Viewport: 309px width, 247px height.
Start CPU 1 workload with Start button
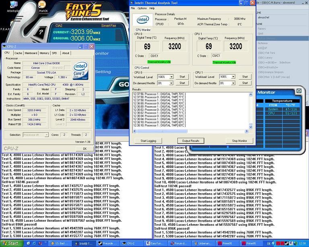pyautogui.click(x=245, y=76)
